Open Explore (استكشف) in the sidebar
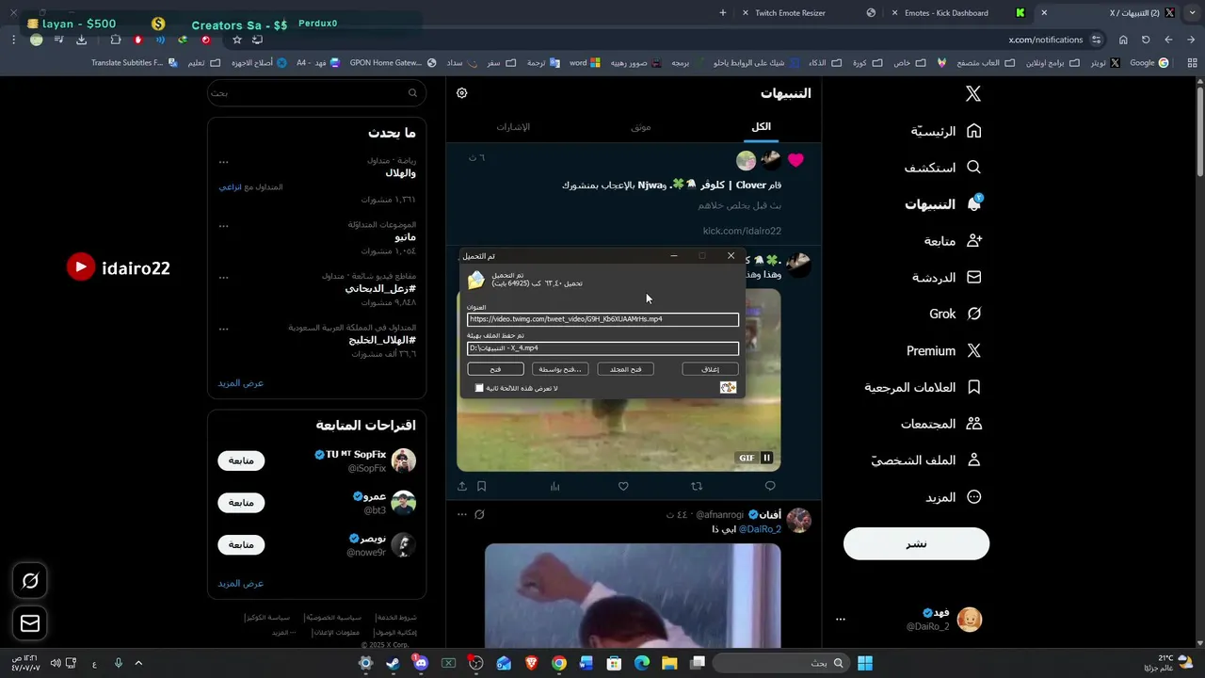 942,168
